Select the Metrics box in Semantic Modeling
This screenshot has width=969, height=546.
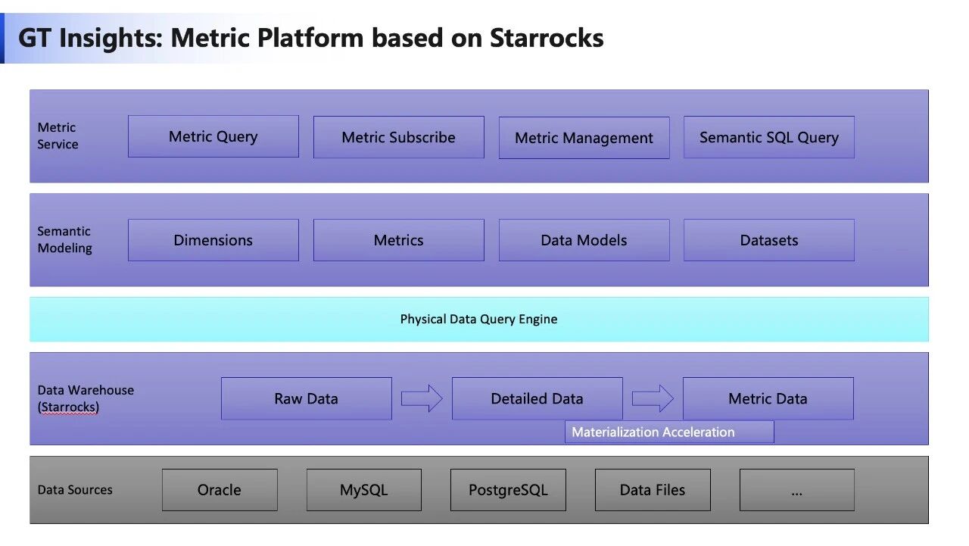point(398,240)
